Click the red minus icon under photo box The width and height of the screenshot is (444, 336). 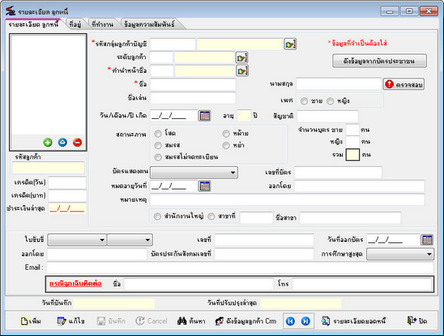(77, 142)
